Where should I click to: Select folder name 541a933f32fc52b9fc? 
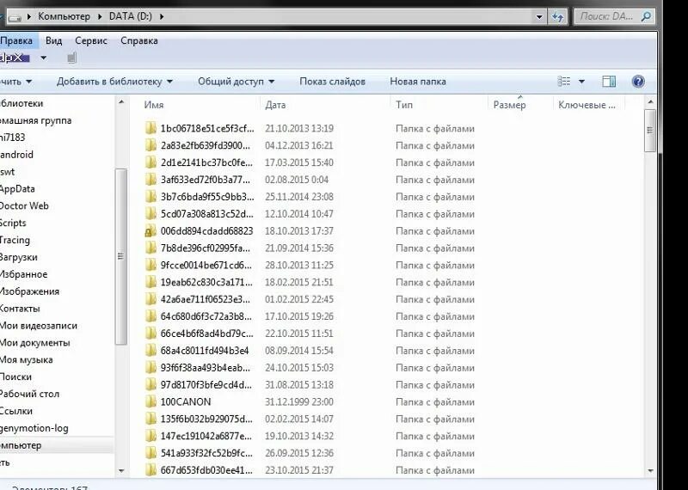click(x=206, y=453)
